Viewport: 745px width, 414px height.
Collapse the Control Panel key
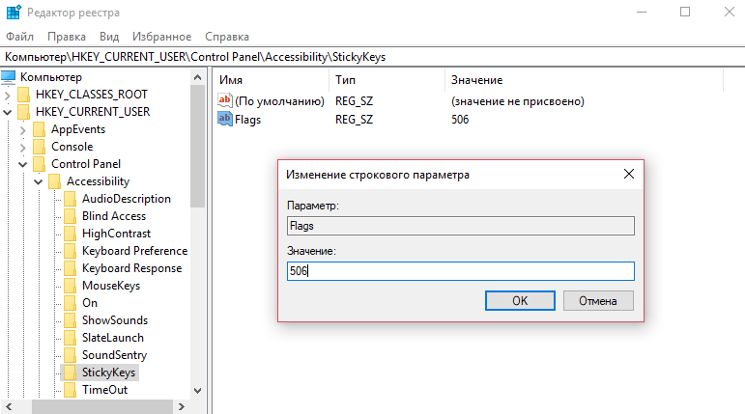22,165
